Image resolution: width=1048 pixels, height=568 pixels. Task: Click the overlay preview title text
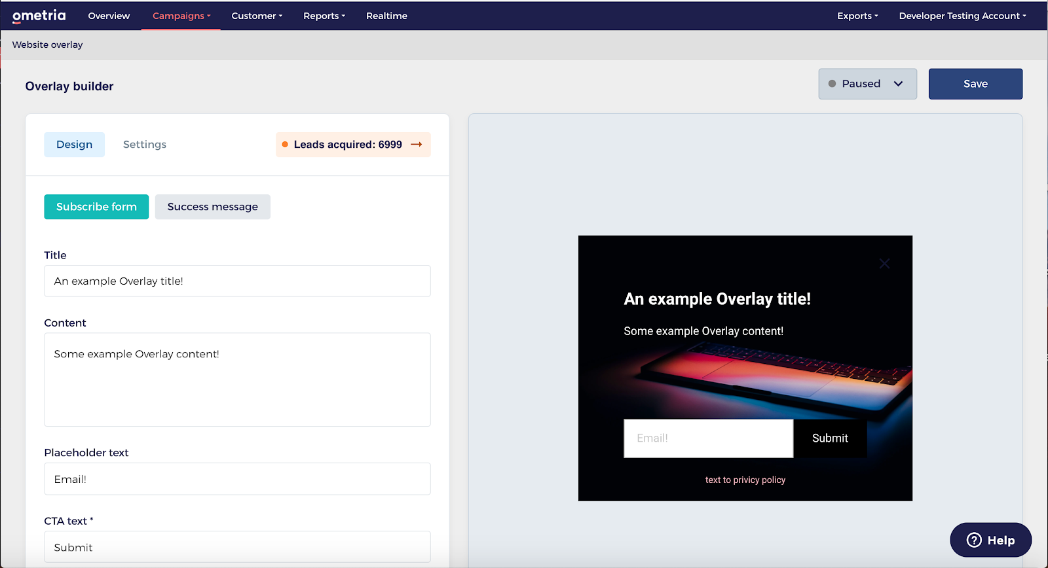[717, 299]
